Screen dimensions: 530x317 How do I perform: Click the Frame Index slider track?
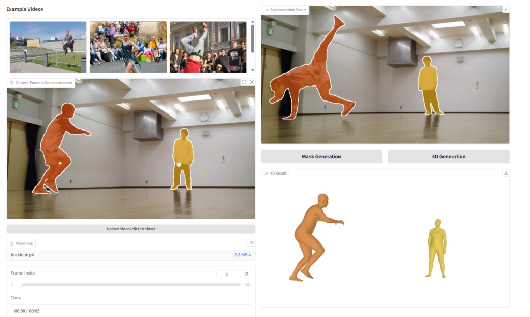(x=129, y=284)
